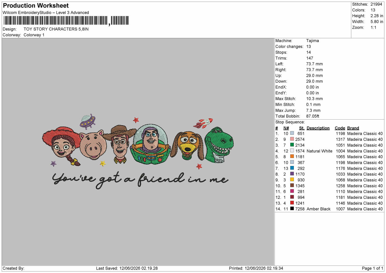Click the barcode under the Wilcom line
The image size is (386, 273).
pyautogui.click(x=66, y=21)
